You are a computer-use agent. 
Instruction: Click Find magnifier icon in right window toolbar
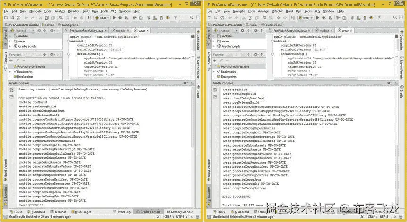(265, 18)
